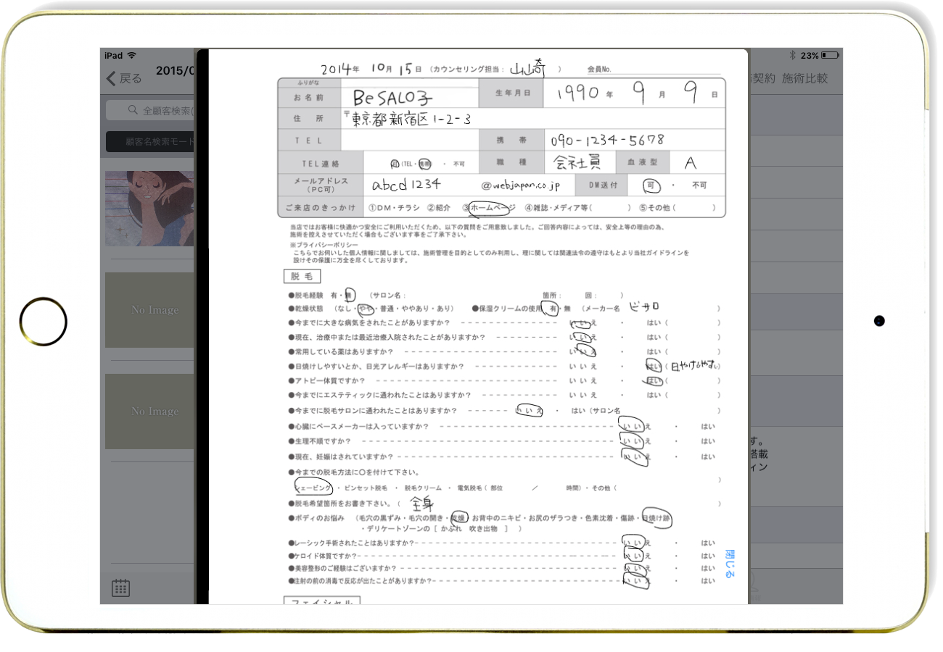This screenshot has width=943, height=652.
Task: Tap the 顧客名検索モード button
Action: tap(151, 142)
